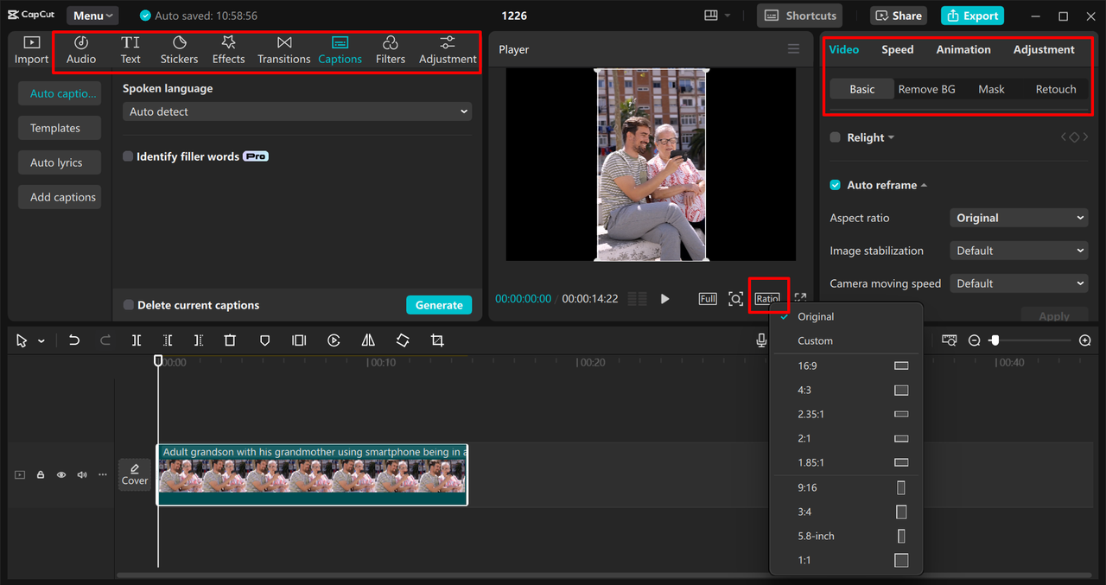Click the player zoom focus icon

(735, 298)
